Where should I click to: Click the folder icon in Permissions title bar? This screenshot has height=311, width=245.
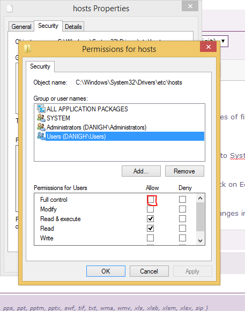click(27, 49)
